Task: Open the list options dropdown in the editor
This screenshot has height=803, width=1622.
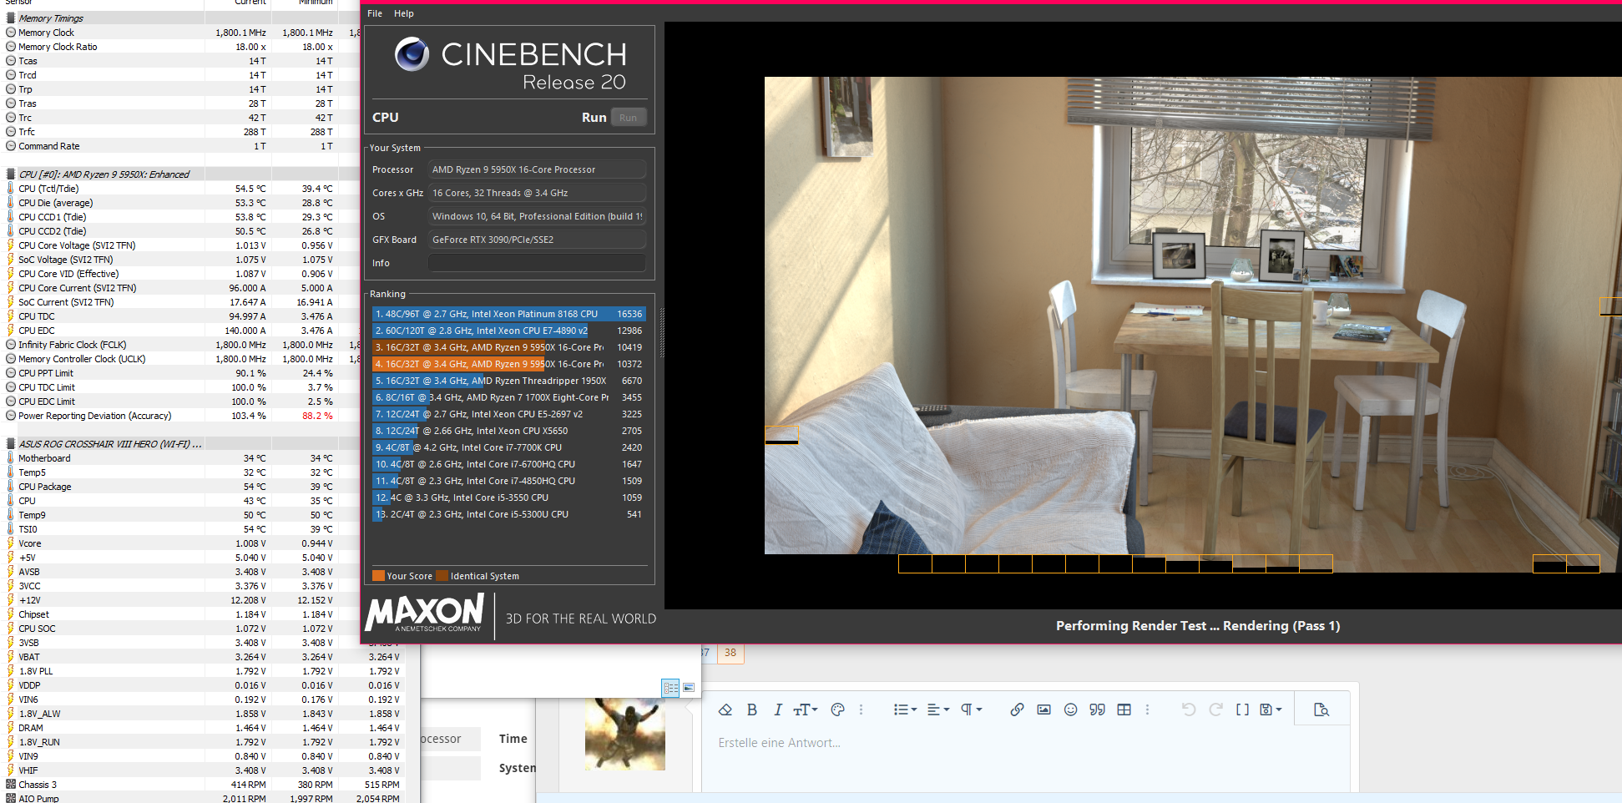Action: pyautogui.click(x=905, y=710)
